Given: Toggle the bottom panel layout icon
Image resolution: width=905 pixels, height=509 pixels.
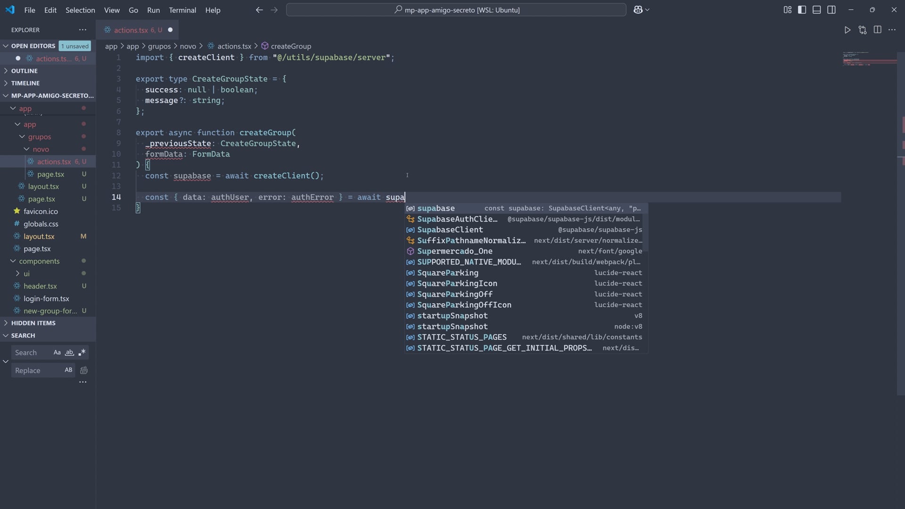Looking at the screenshot, I should [x=816, y=10].
